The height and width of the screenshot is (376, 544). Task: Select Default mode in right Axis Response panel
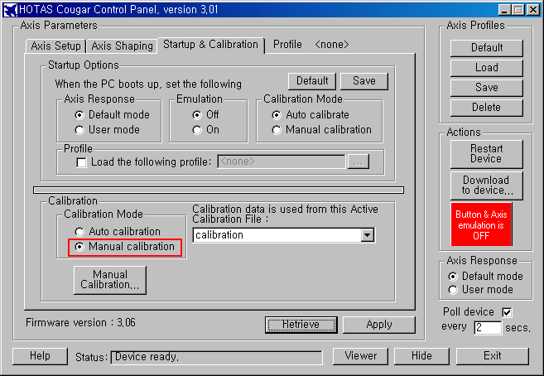tap(486, 276)
